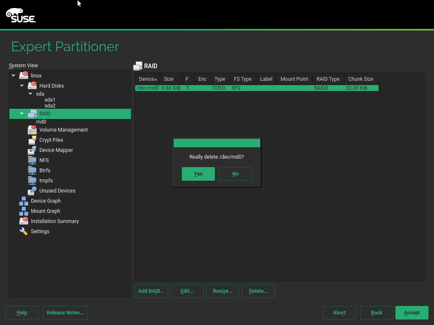
Task: Select sda1 partition in System View
Action: pos(50,100)
